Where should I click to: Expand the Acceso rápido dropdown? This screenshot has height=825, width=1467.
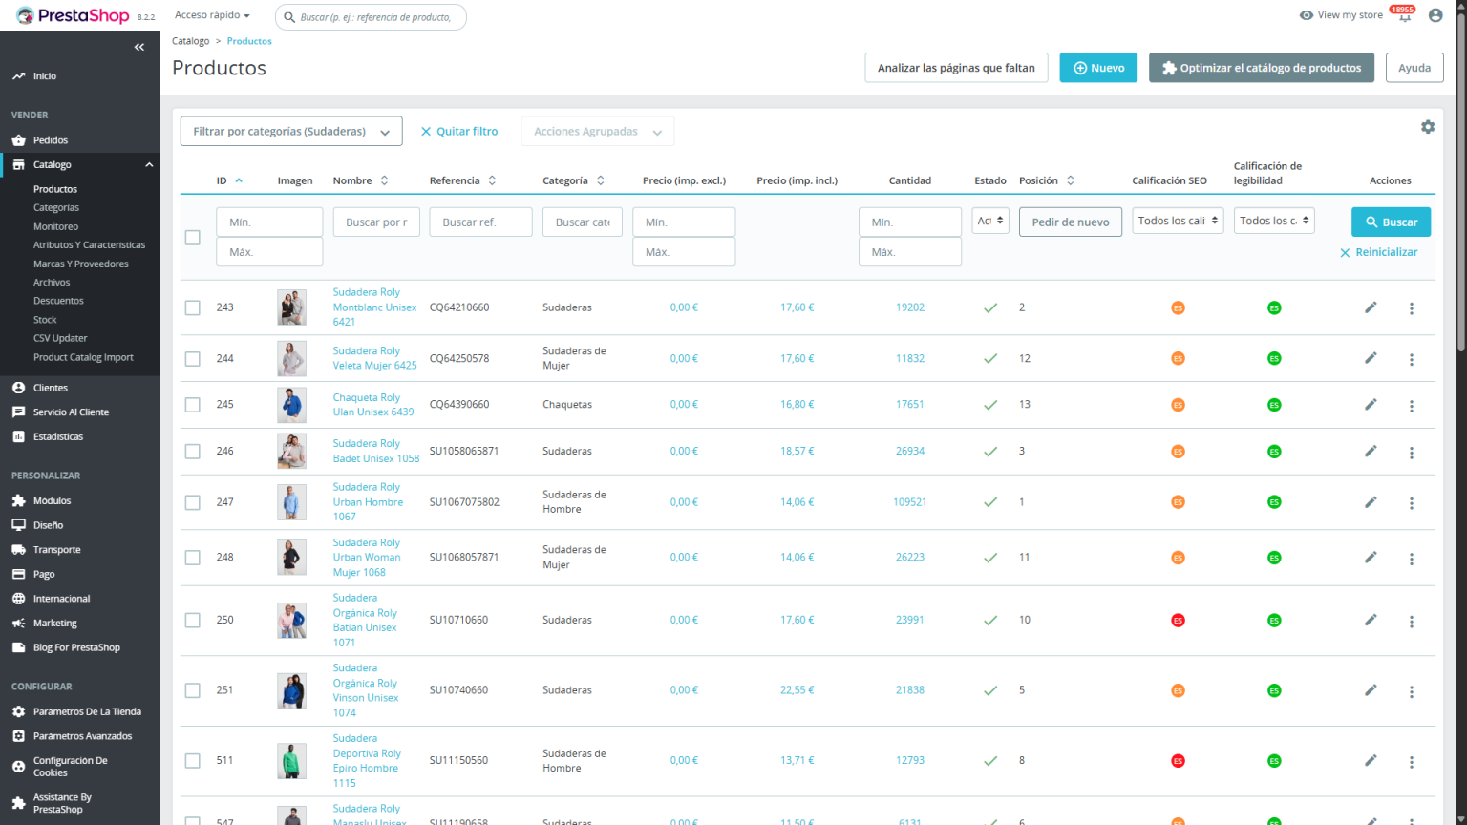point(212,15)
